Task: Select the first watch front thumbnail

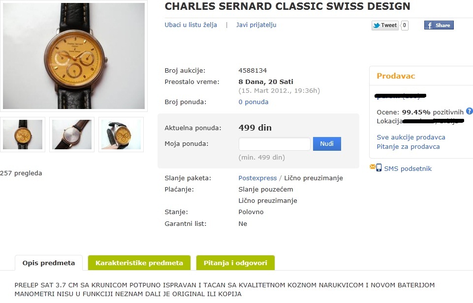Action: 23,134
